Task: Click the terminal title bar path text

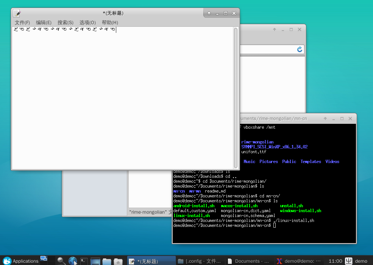Action: [x=273, y=119]
